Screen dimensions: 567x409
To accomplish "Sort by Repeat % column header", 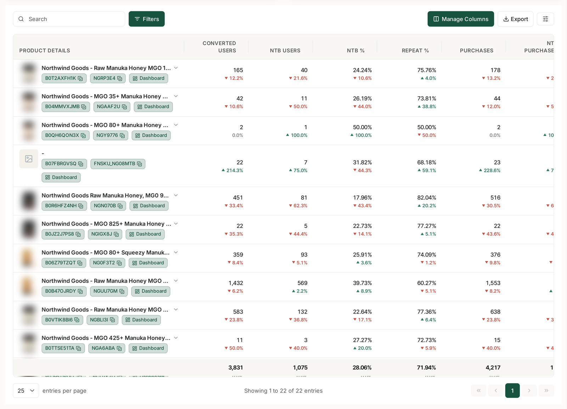I will pos(415,51).
